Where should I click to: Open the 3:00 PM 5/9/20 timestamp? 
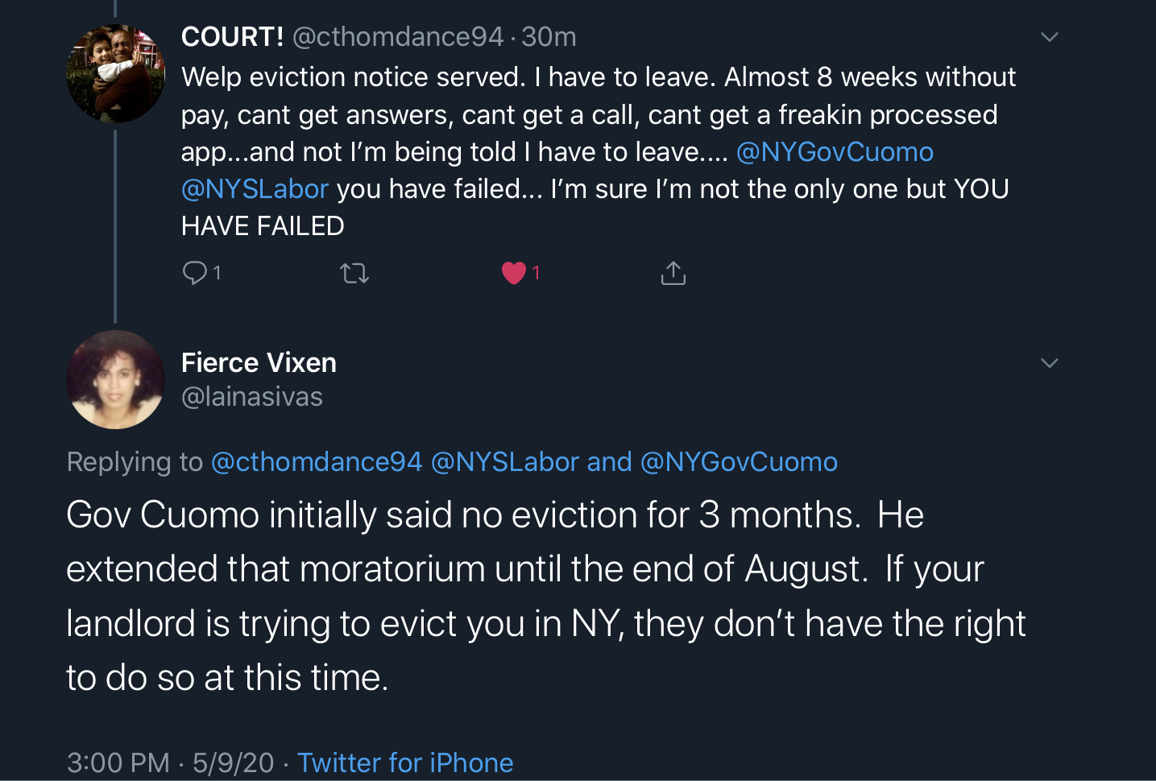(x=171, y=762)
